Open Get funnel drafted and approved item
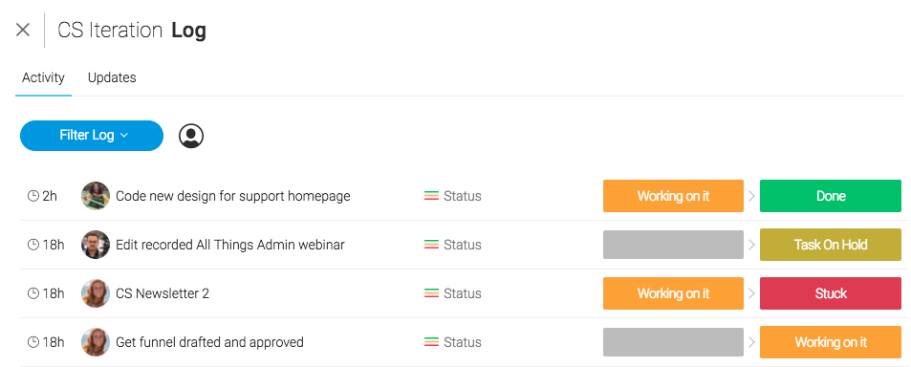911x367 pixels. coord(209,342)
